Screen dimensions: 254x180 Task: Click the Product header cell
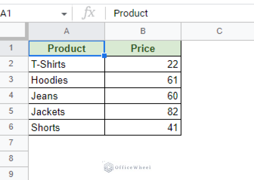click(x=66, y=48)
